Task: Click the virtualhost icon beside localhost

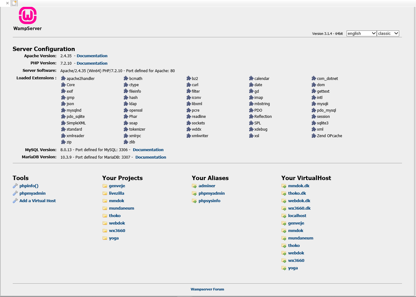Action: coord(284,216)
